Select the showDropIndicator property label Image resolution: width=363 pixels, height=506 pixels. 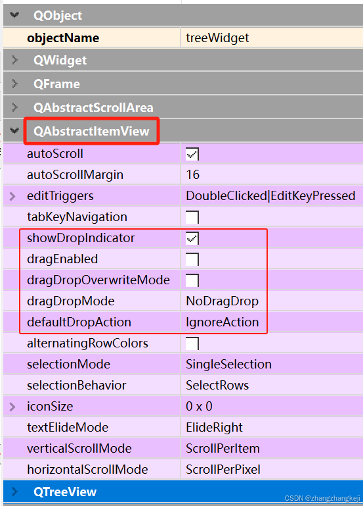(x=81, y=238)
